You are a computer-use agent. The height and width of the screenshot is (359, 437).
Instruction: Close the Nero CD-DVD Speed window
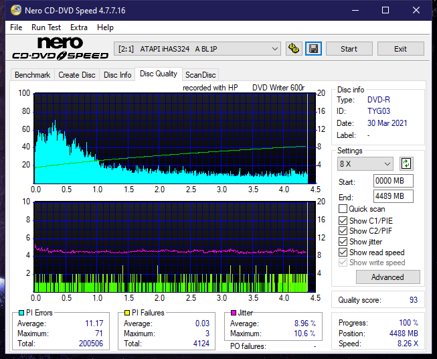coord(416,10)
